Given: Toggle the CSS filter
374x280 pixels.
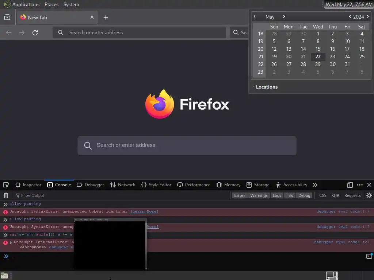Looking at the screenshot, I should pos(323,195).
